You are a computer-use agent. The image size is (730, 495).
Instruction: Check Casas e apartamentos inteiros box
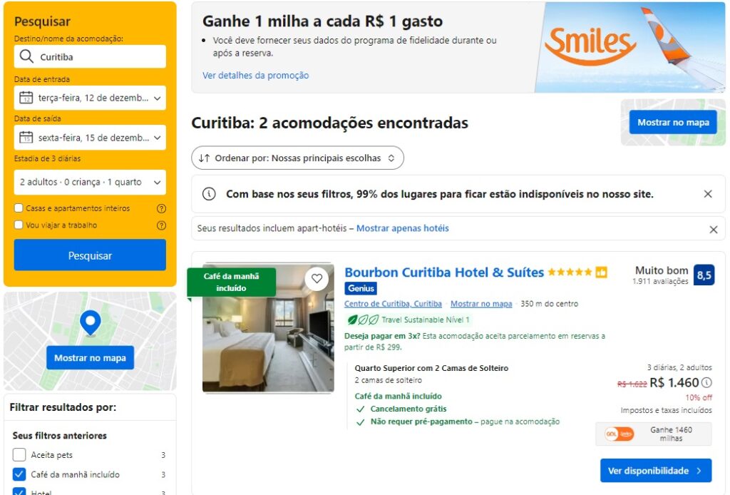[19, 208]
